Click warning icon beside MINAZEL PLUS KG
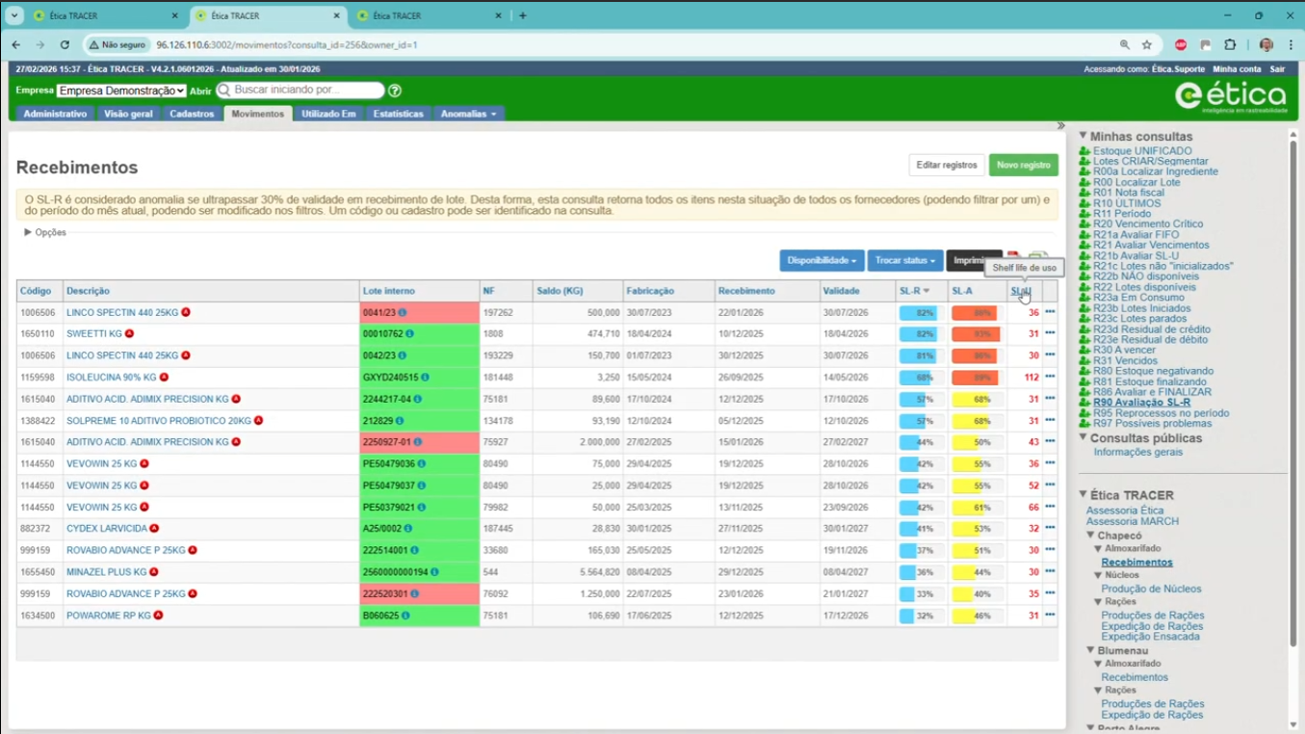The image size is (1305, 734). (x=154, y=572)
